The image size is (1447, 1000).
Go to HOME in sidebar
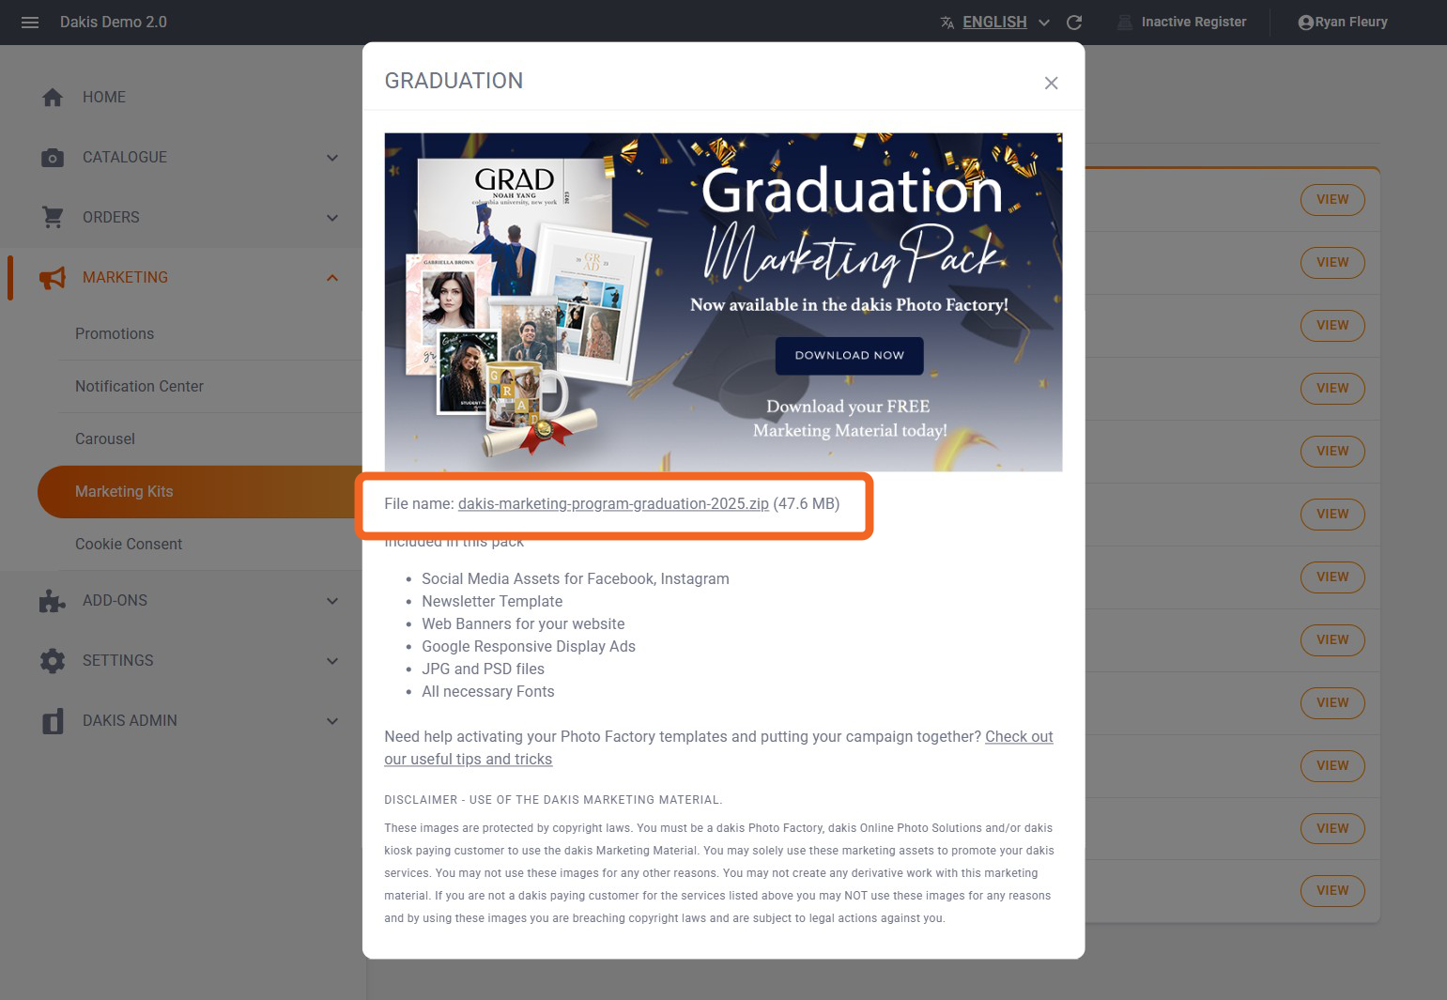click(104, 97)
